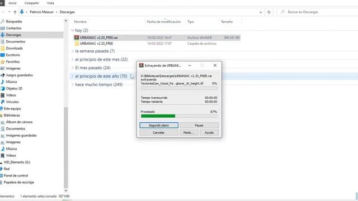
Task: Collapse the 'hoy (2)' group
Action: (x=72, y=30)
